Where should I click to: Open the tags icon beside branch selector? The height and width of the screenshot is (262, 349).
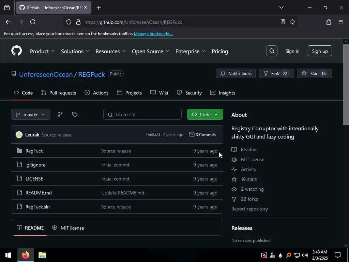tap(75, 115)
